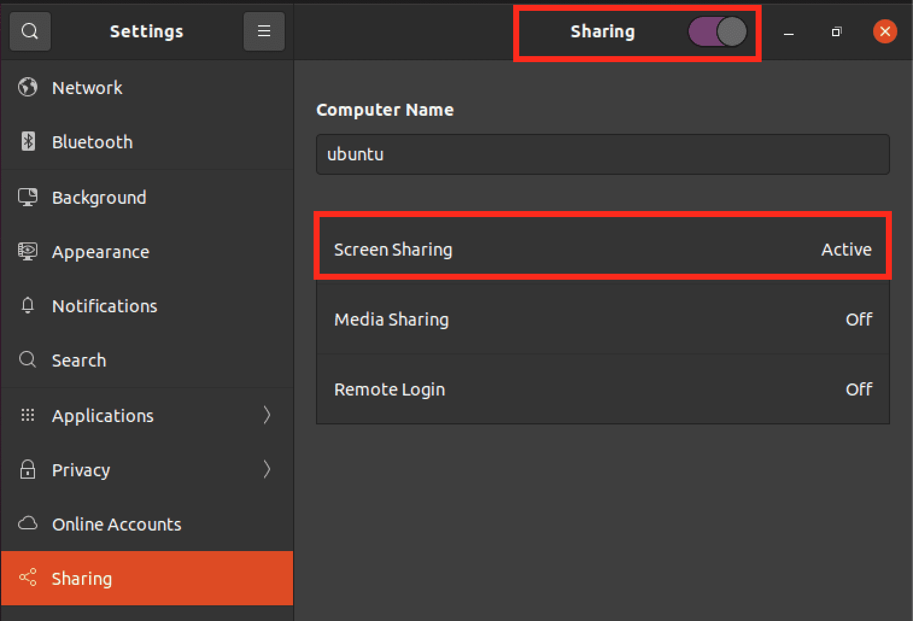Viewport: 913px width, 621px height.
Task: Open the hamburger menu next to Settings
Action: [264, 31]
